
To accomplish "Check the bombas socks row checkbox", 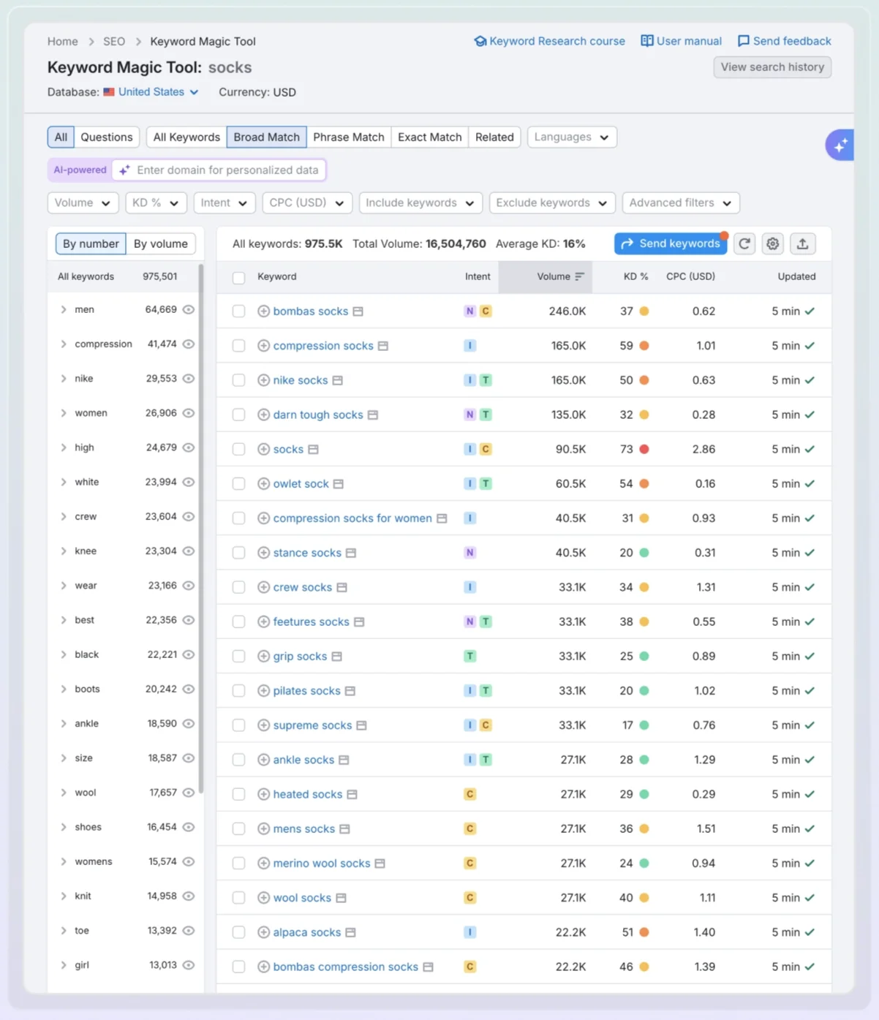I will (238, 311).
